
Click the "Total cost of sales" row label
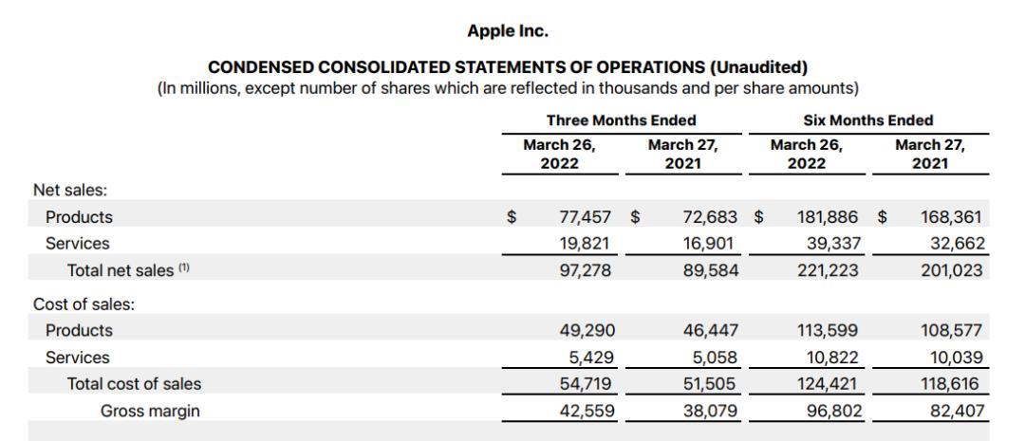[x=134, y=384]
